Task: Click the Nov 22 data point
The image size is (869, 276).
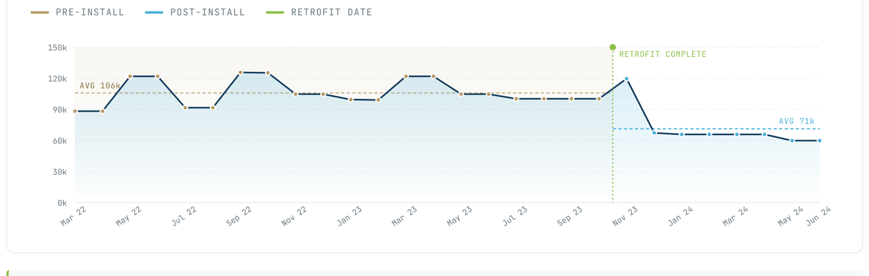Action: [x=296, y=94]
